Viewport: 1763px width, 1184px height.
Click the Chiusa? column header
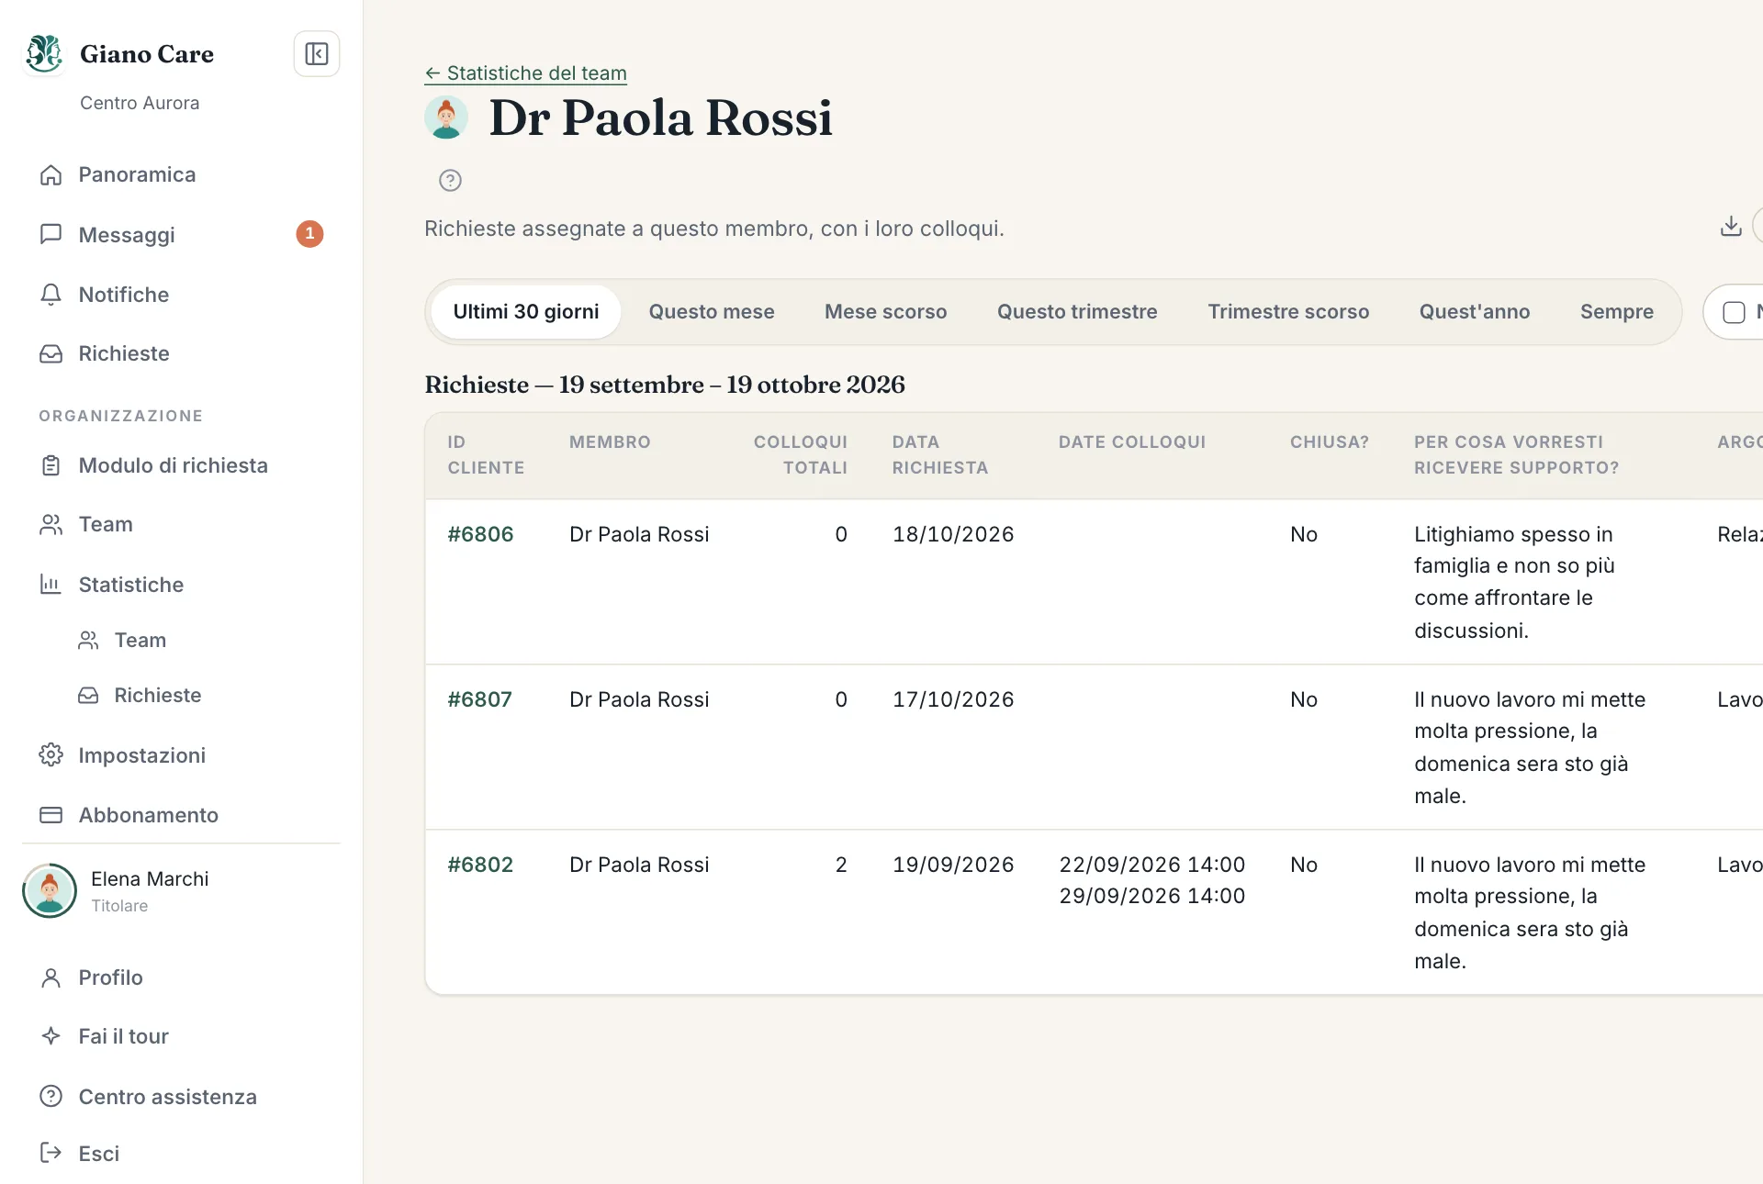coord(1330,442)
